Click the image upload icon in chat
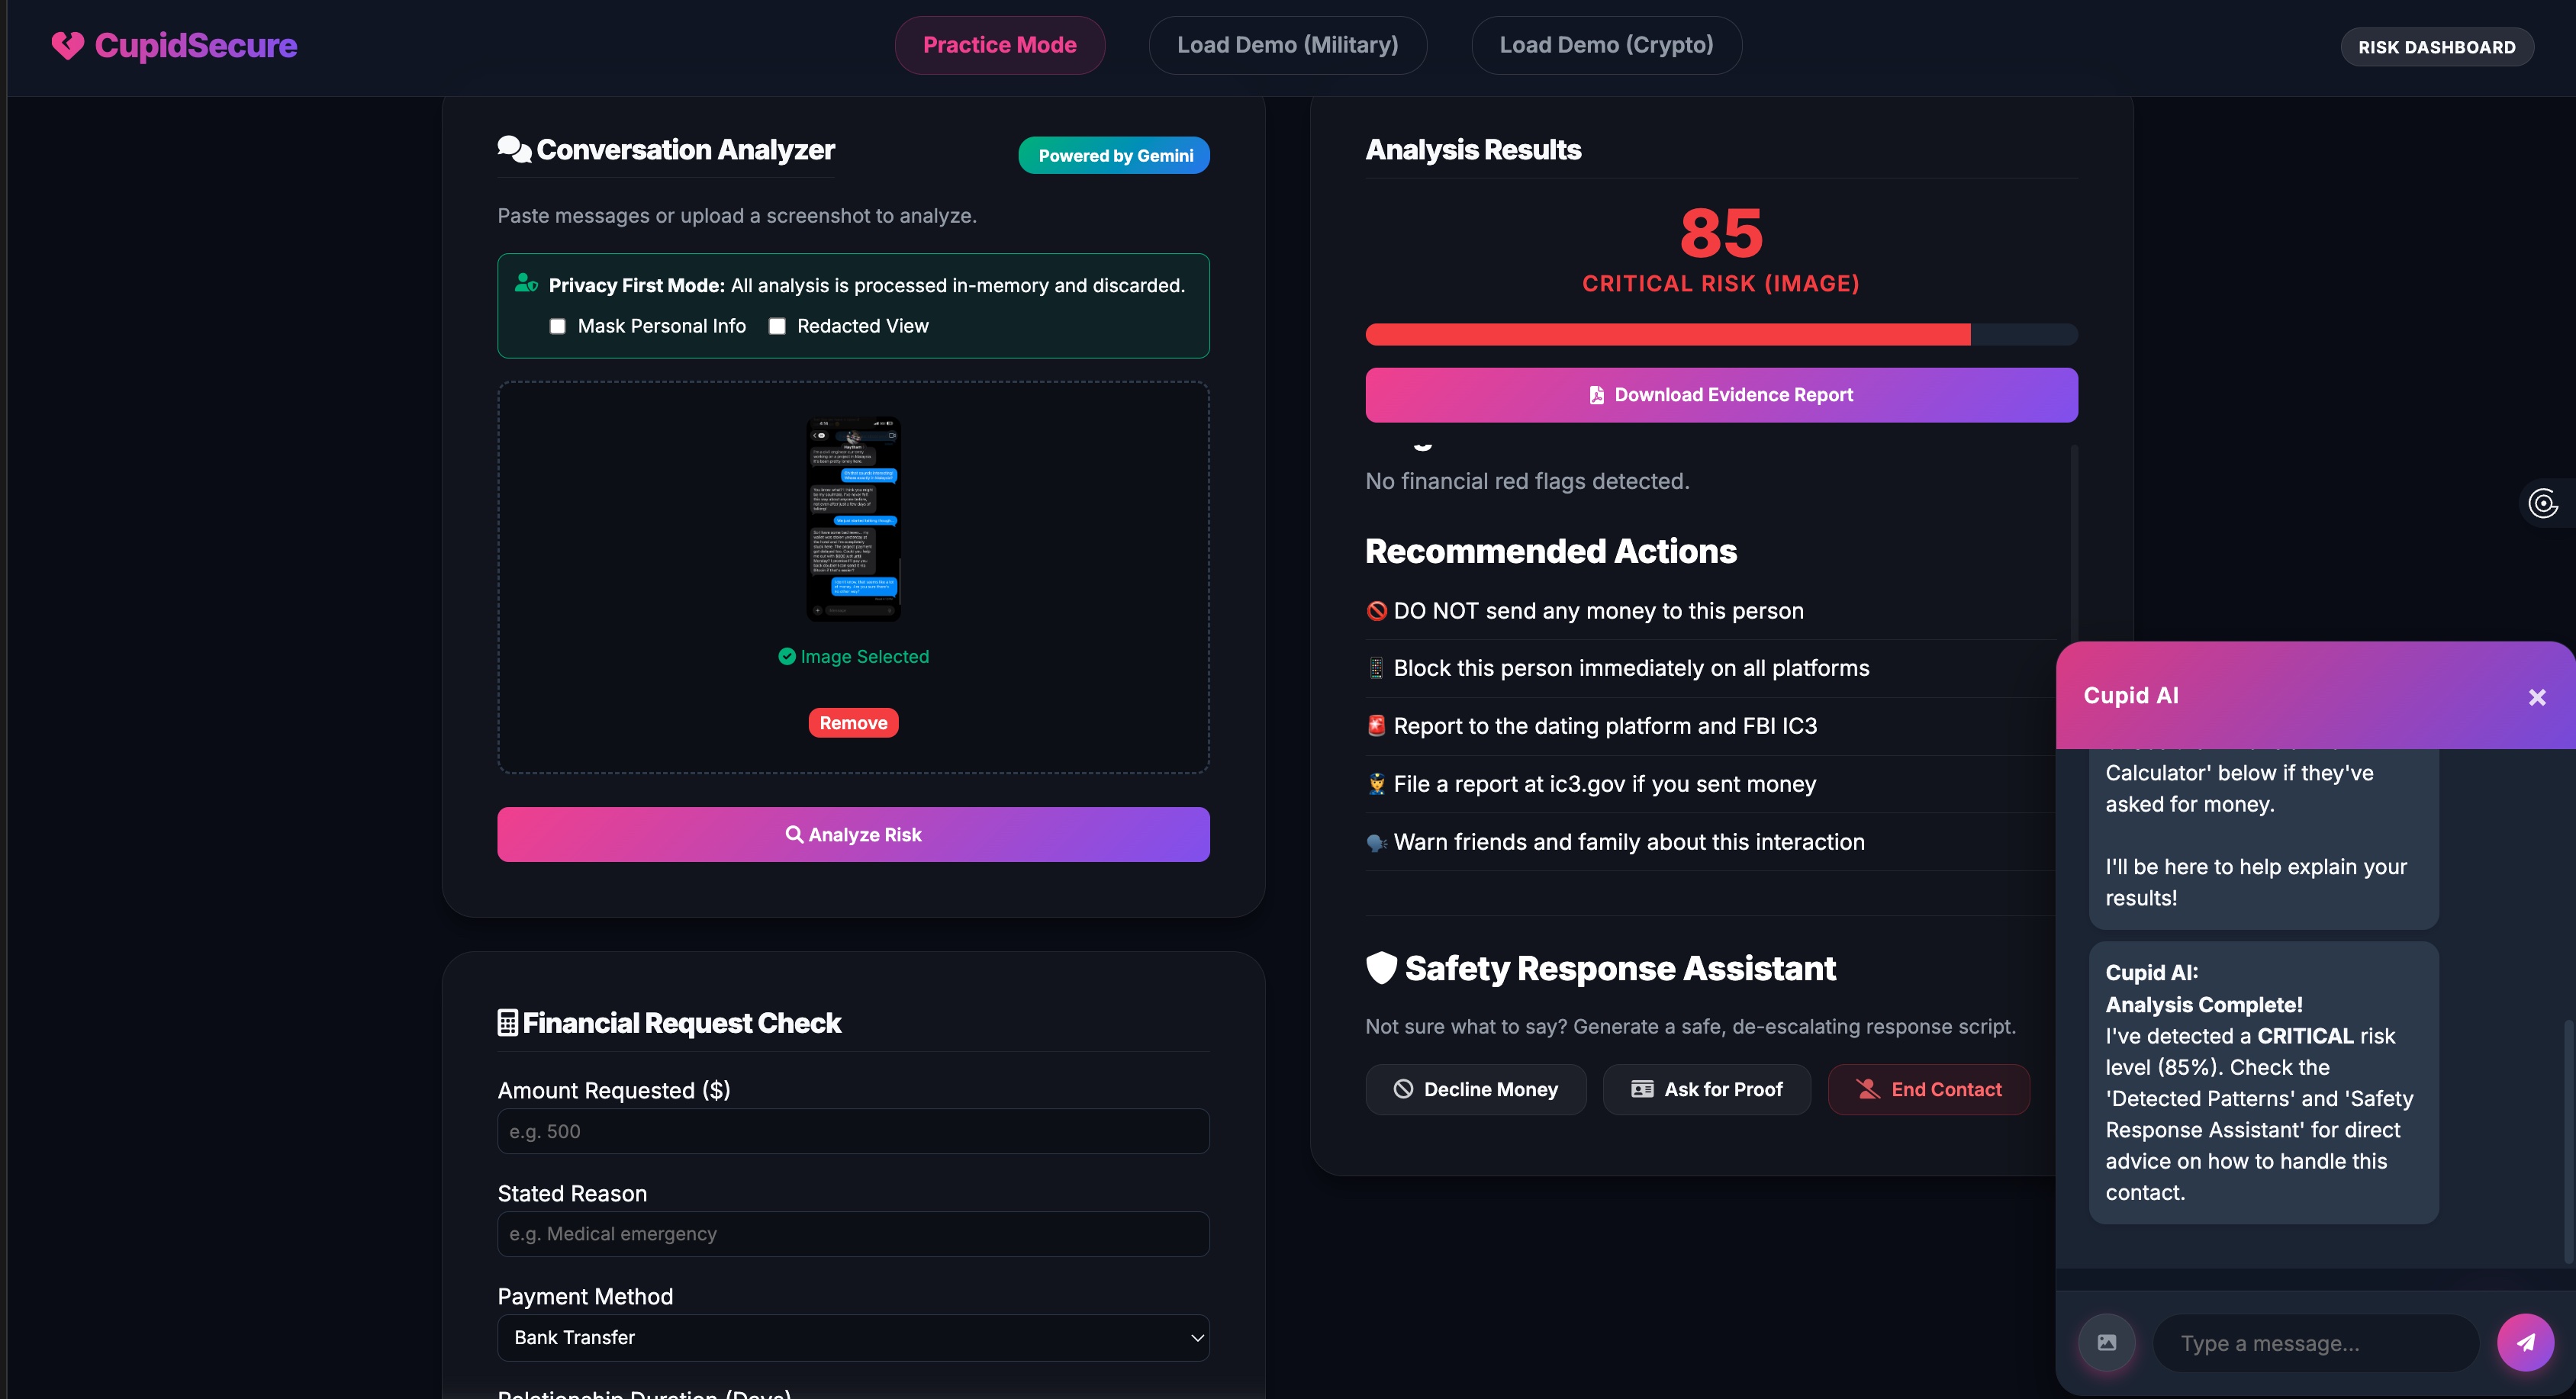Viewport: 2576px width, 1399px height. (2106, 1342)
